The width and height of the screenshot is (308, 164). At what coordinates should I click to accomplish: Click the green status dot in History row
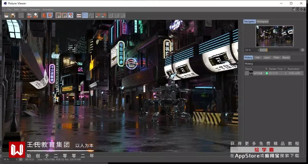point(267,73)
